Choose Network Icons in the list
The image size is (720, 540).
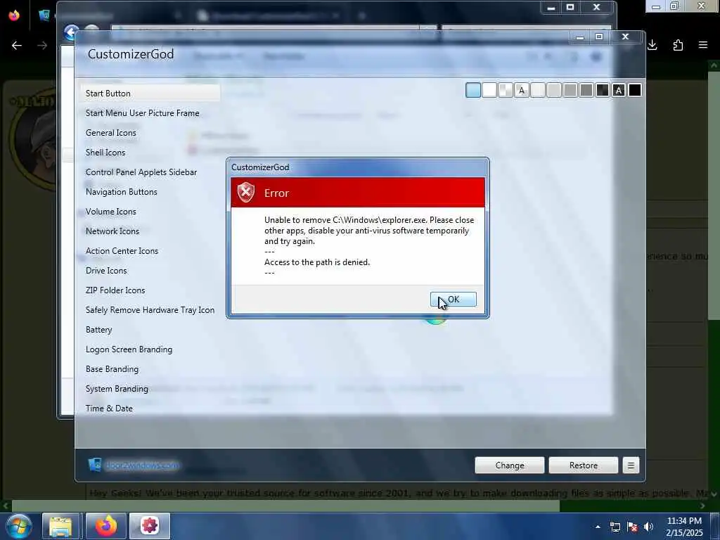[x=112, y=231]
